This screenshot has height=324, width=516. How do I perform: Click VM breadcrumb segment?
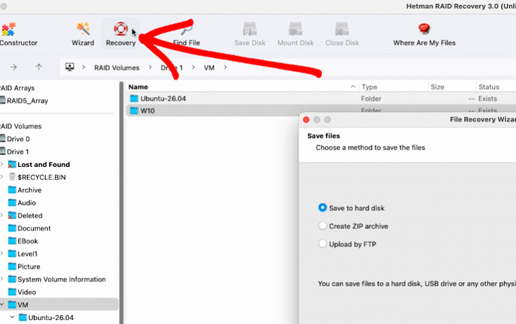coord(209,67)
